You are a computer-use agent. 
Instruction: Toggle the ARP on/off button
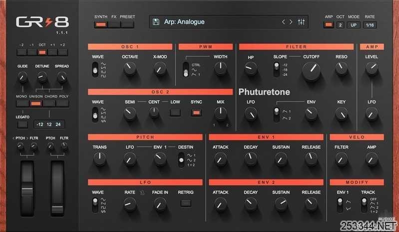coord(329,25)
